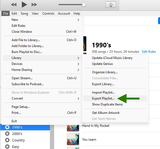Viewport: 160px width, 149px height.
Task: Select Print menu item
Action: click(42, 113)
